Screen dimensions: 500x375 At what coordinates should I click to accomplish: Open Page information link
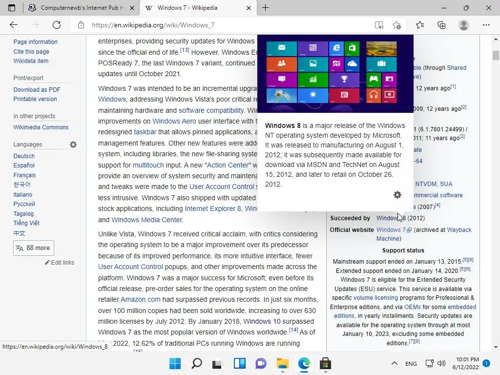(x=35, y=42)
